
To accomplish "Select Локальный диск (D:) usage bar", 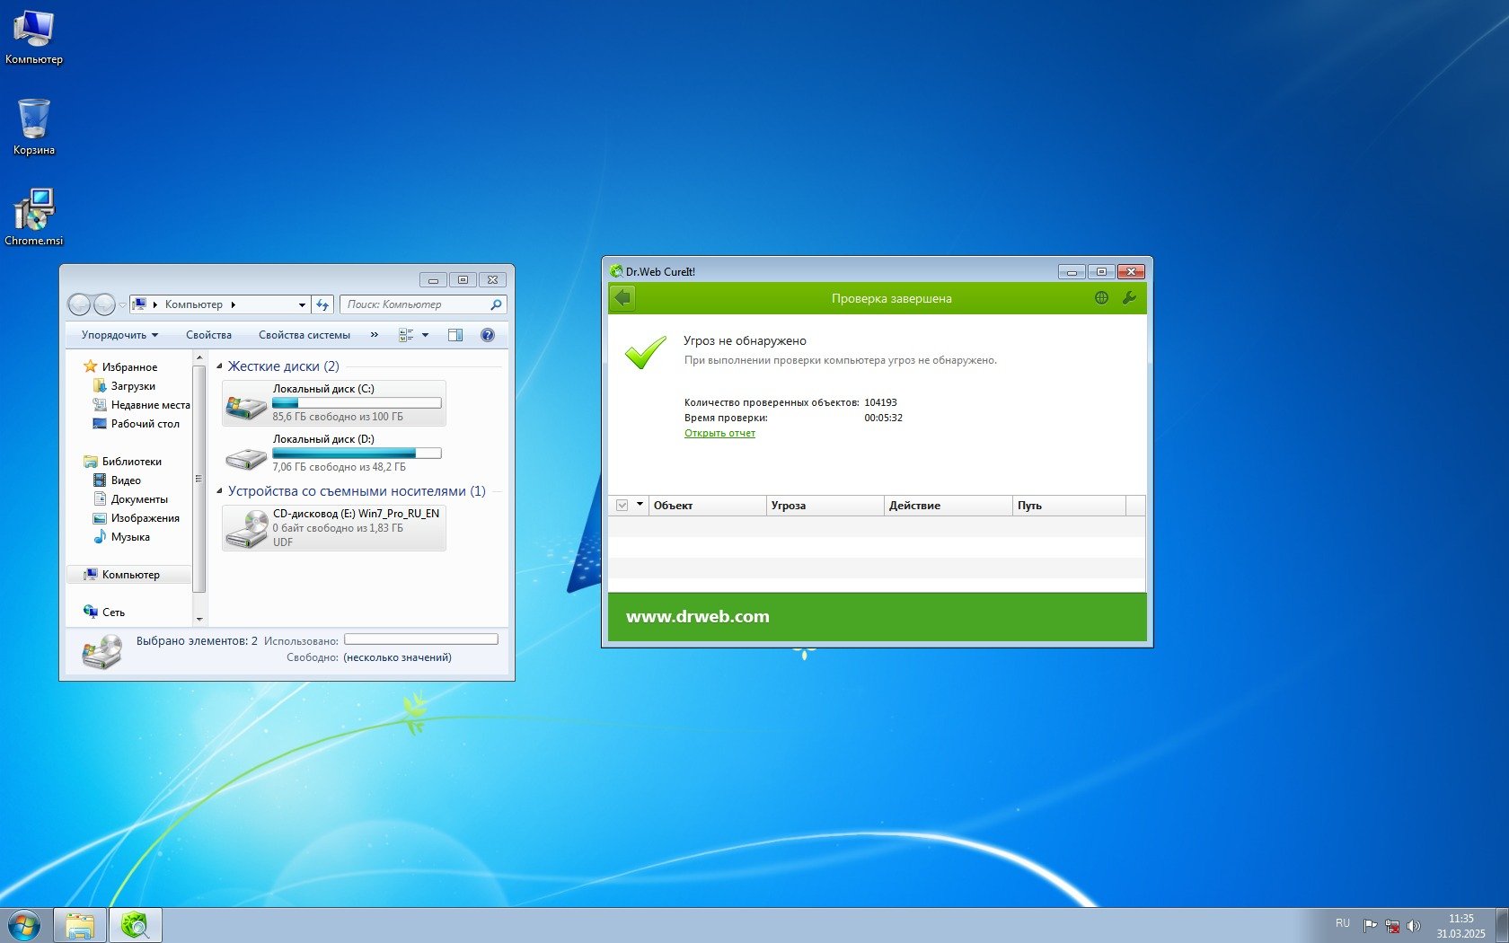I will click(x=357, y=454).
